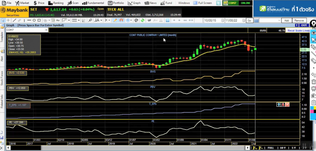316x151 pixels.
Task: Click the undo arrow in right sidebar
Action: (314, 75)
